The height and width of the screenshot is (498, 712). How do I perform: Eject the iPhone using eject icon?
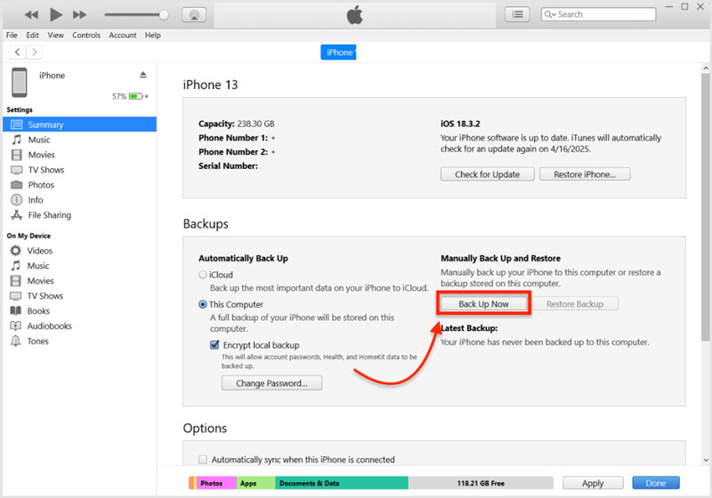[x=143, y=75]
